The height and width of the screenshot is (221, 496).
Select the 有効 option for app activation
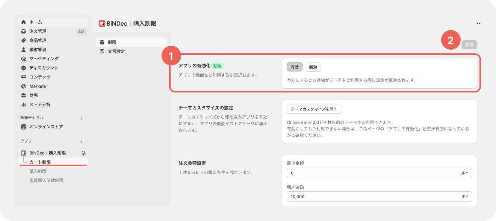[295, 67]
